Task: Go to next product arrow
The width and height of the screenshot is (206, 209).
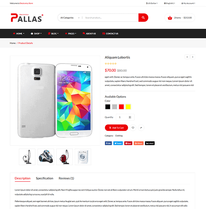Action: (x=193, y=57)
